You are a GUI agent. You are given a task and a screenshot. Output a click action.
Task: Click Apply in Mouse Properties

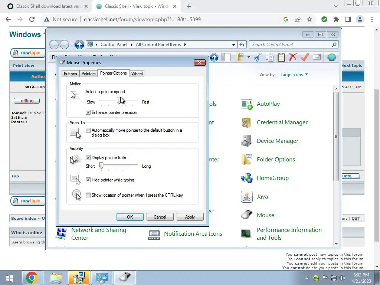click(x=190, y=217)
